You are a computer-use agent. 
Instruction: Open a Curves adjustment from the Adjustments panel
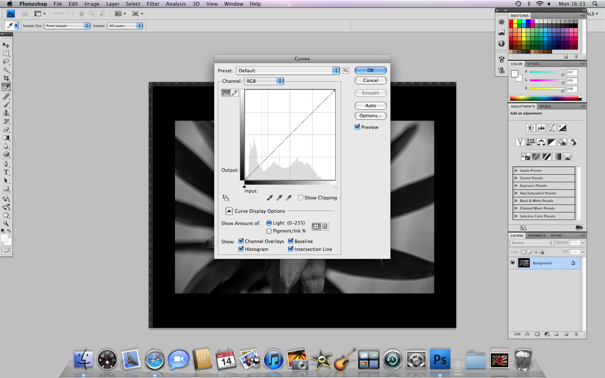(x=552, y=128)
